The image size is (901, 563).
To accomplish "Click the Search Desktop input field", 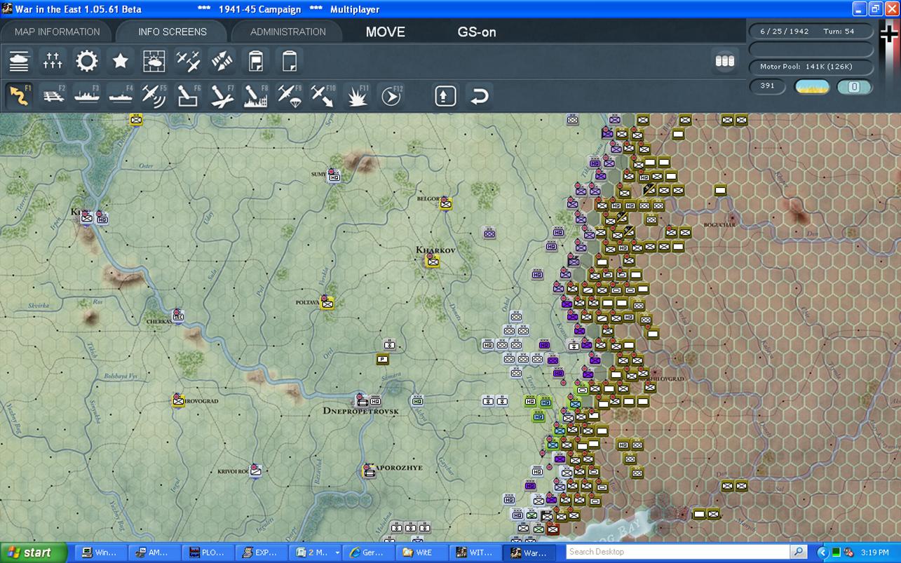I will (x=677, y=552).
